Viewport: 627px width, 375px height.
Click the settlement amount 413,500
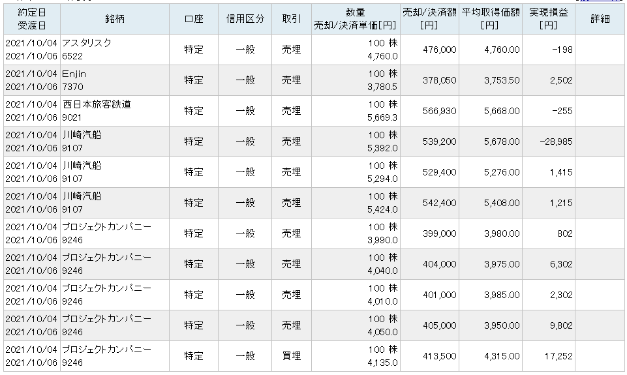pos(440,356)
